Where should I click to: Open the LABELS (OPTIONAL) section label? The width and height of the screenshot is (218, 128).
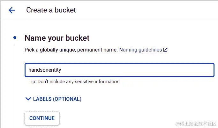(57, 99)
